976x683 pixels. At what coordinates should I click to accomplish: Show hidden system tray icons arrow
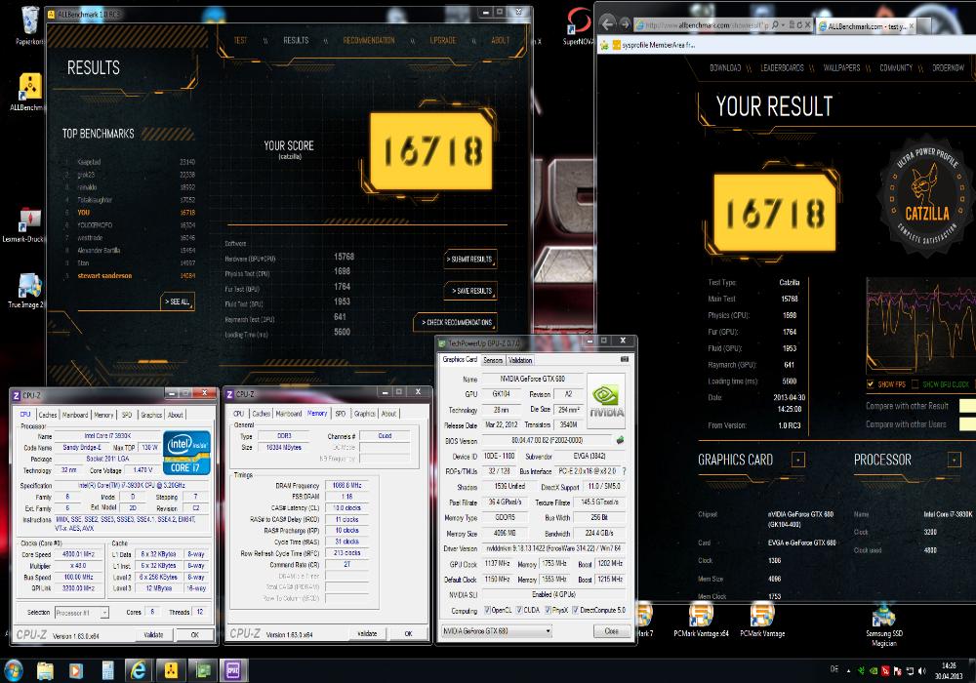tap(848, 670)
